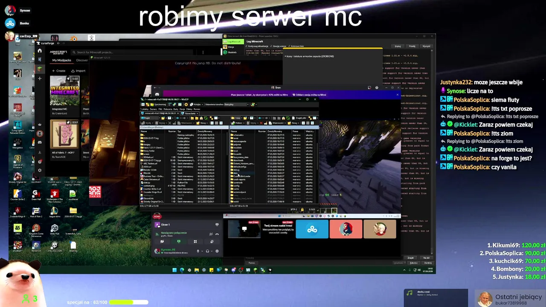This screenshot has height=307, width=546.
Task: Open Discord soundboard button
Action: tap(212, 242)
